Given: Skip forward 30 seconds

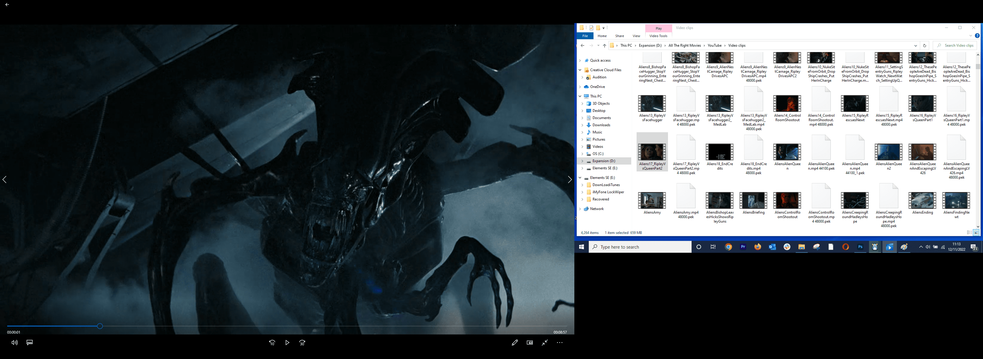Looking at the screenshot, I should coord(302,343).
